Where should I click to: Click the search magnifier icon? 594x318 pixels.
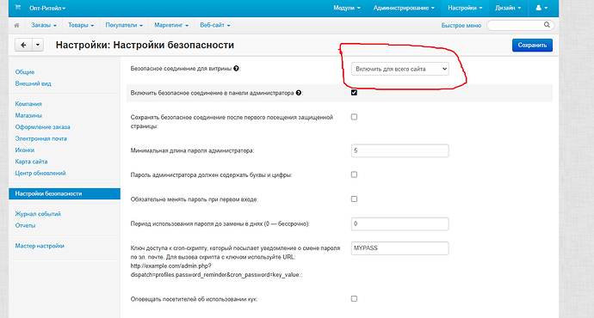547,25
